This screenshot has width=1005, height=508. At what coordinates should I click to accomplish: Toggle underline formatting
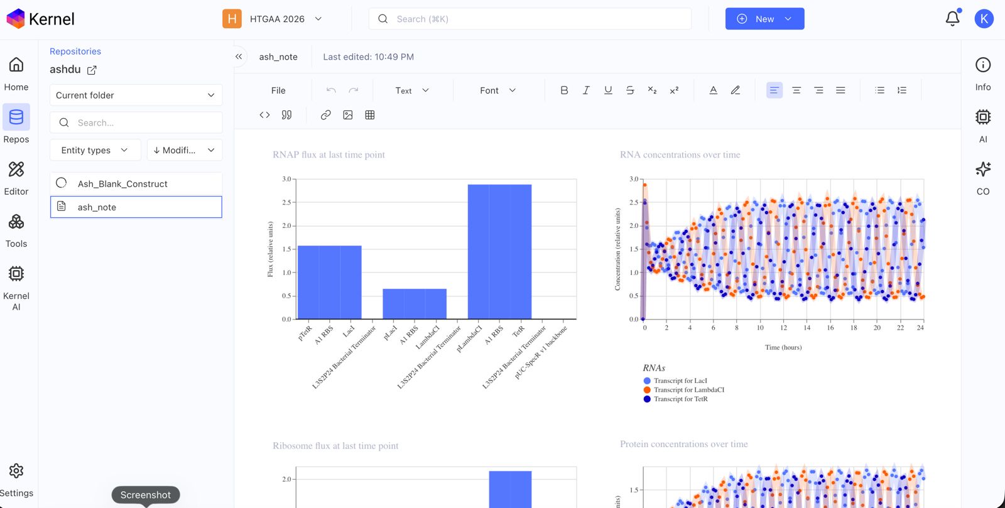click(x=608, y=90)
